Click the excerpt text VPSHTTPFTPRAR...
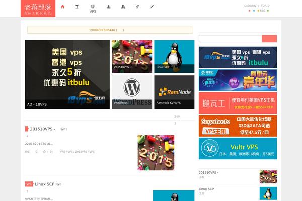This screenshot has width=302, height=201. tap(39, 199)
